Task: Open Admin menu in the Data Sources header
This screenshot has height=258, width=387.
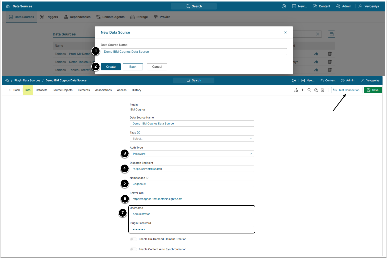Action: (344, 6)
